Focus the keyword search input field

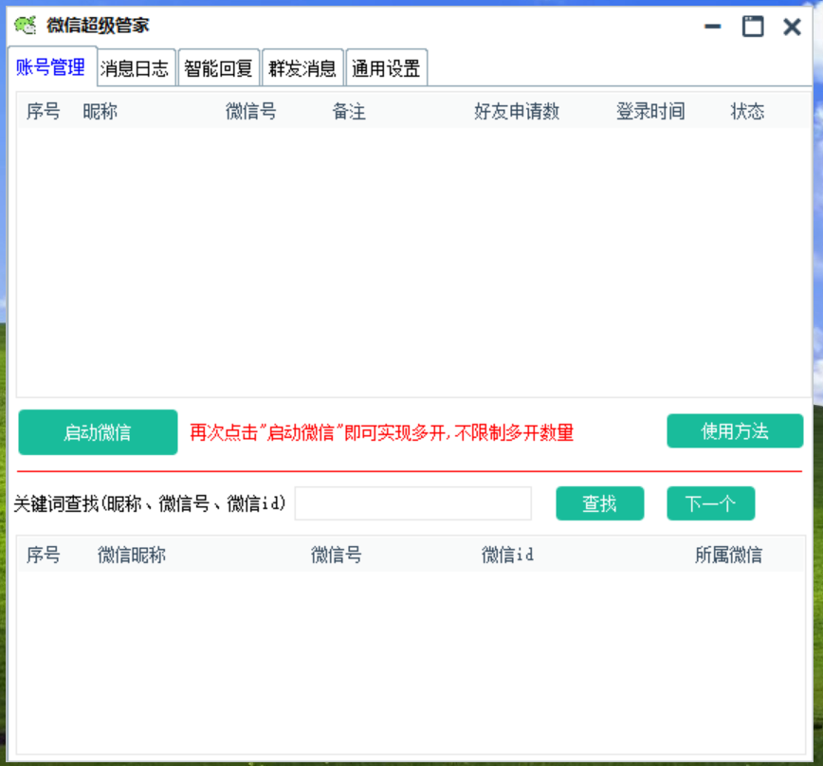pyautogui.click(x=412, y=503)
